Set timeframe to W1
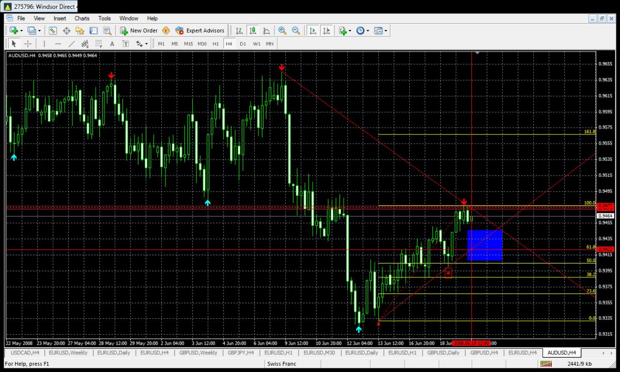This screenshot has width=620, height=372. point(256,44)
